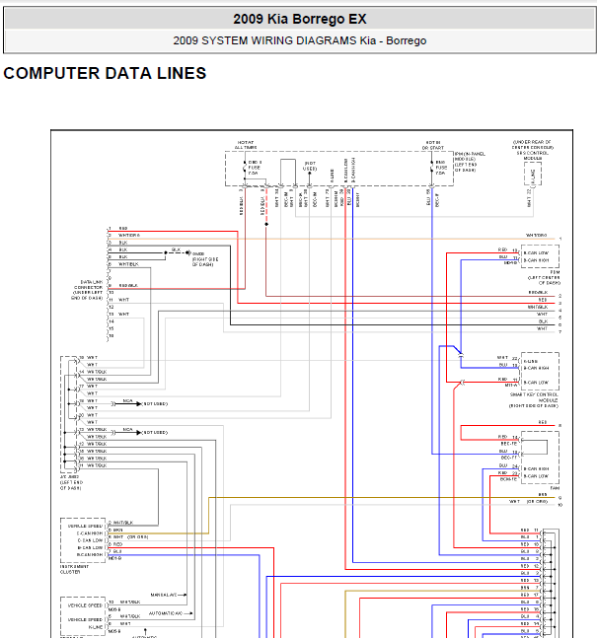The height and width of the screenshot is (638, 597).
Task: Click data link connector pin 9 RED/BLK
Action: click(x=128, y=285)
